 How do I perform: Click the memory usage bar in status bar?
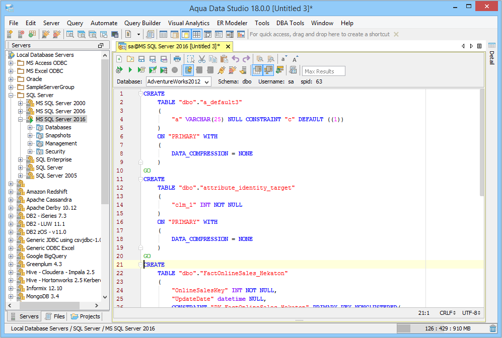(x=442, y=328)
